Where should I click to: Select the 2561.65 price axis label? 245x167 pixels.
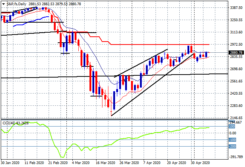(x=236, y=81)
